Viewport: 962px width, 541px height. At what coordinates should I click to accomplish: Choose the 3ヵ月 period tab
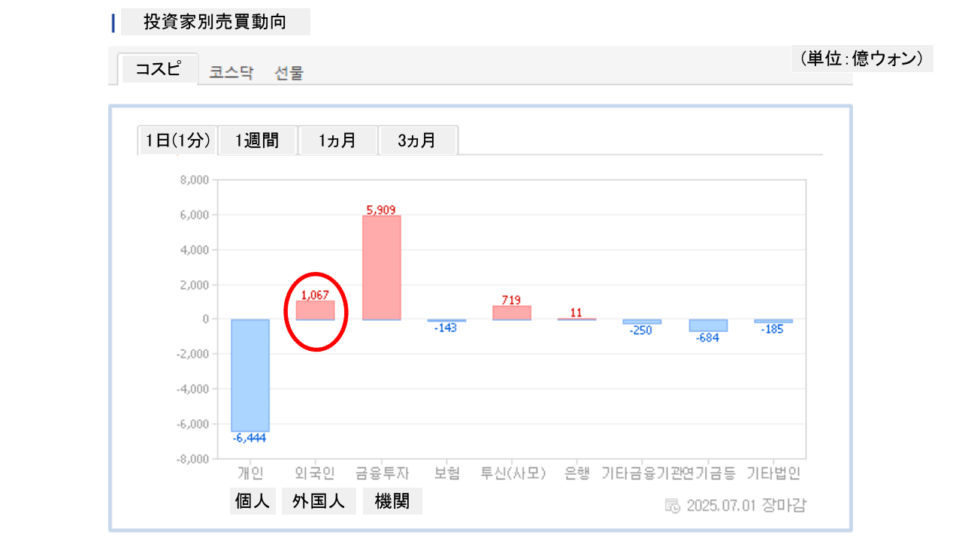click(417, 141)
